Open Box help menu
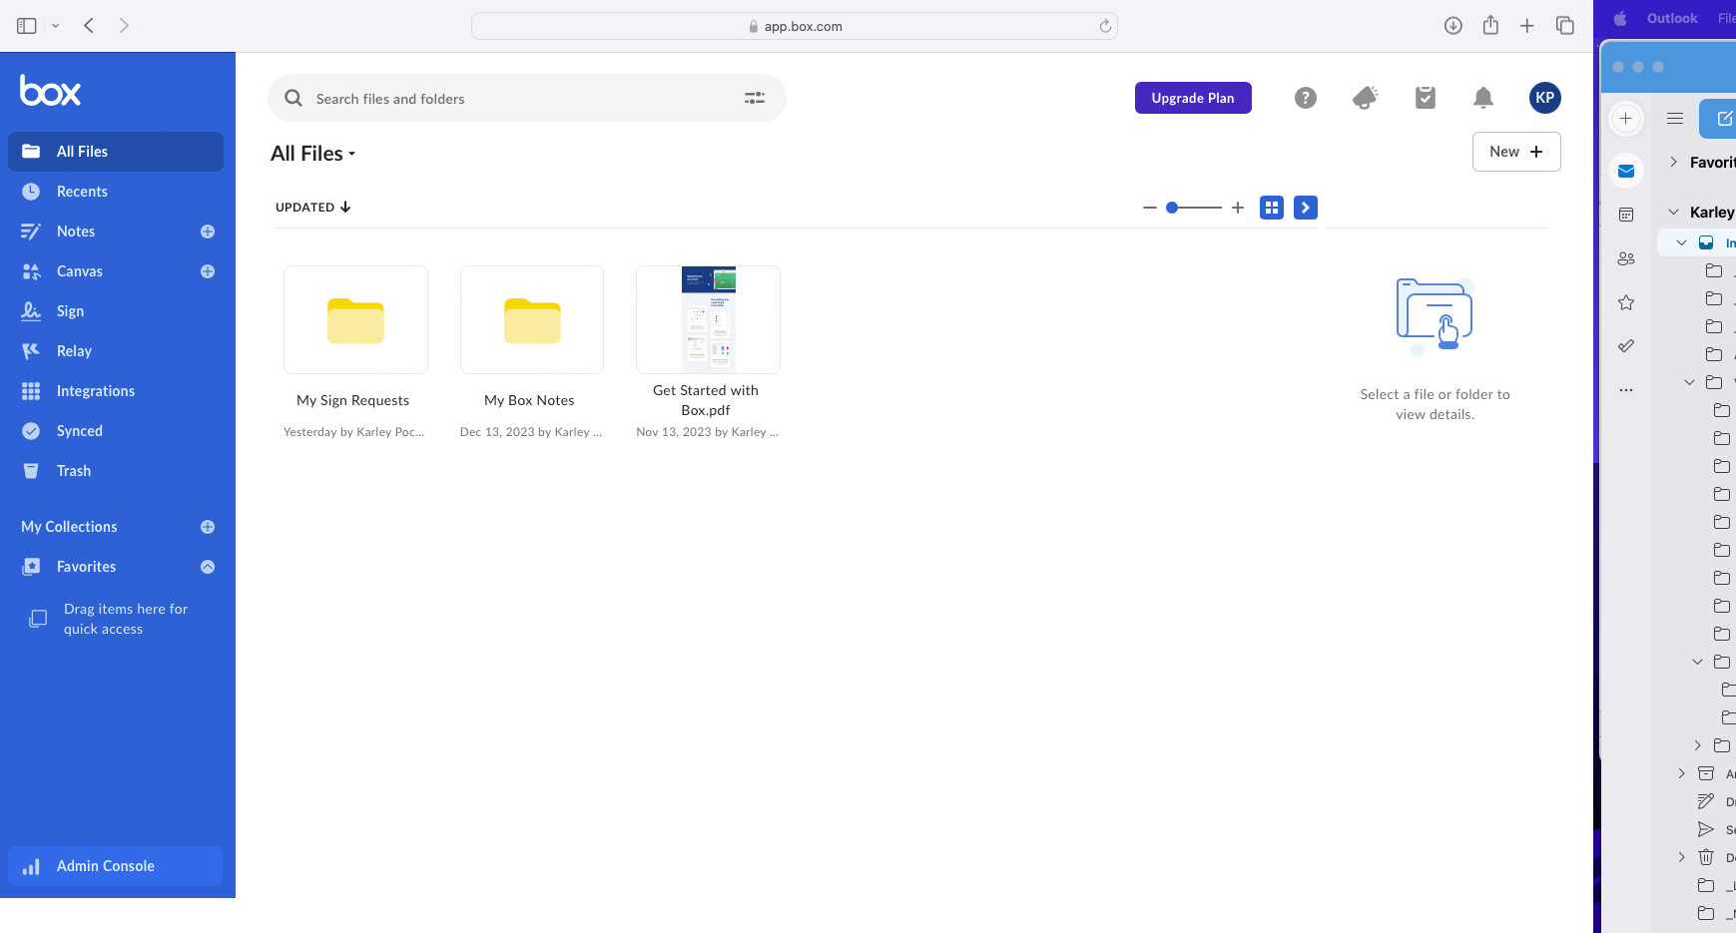This screenshot has height=933, width=1736. point(1306,98)
